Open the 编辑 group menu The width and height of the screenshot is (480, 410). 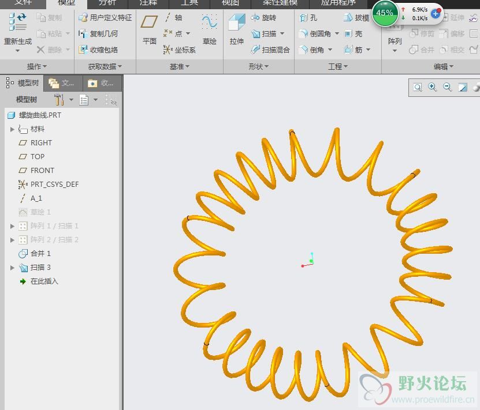[x=444, y=66]
